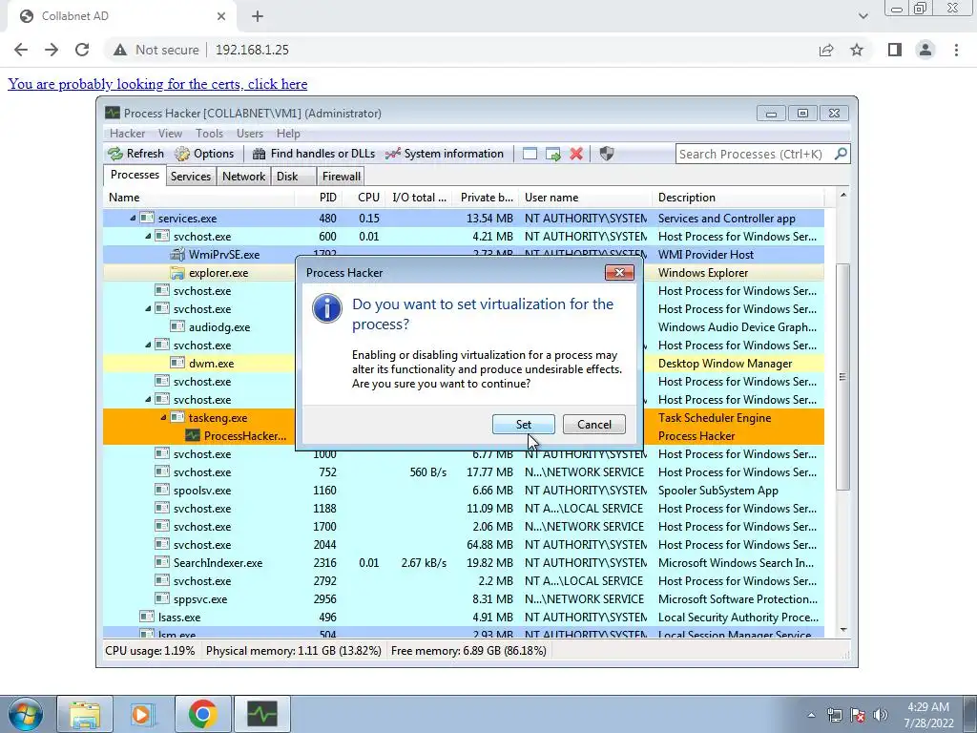Select the sppsvc.exe row
Viewport: 977px width, 733px height.
[463, 599]
